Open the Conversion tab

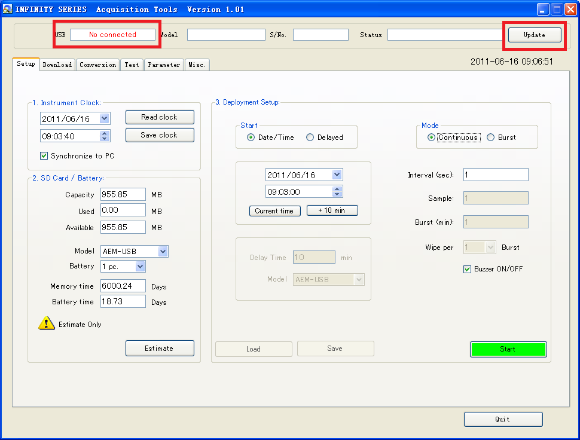(x=97, y=65)
